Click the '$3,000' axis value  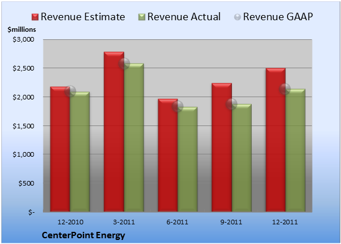(23, 39)
